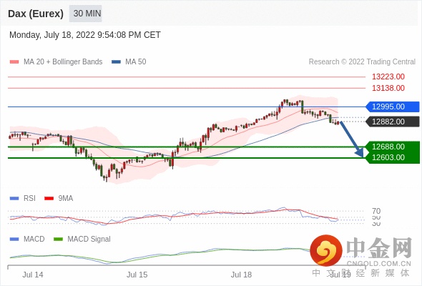Click the Jul 14 date axis label
This screenshot has width=422, height=286.
pos(33,275)
